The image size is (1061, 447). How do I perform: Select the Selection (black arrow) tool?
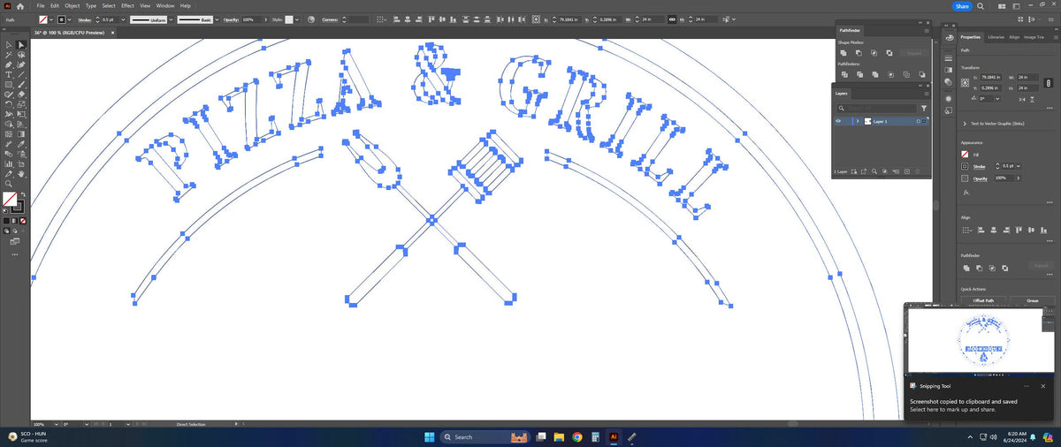pyautogui.click(x=9, y=44)
